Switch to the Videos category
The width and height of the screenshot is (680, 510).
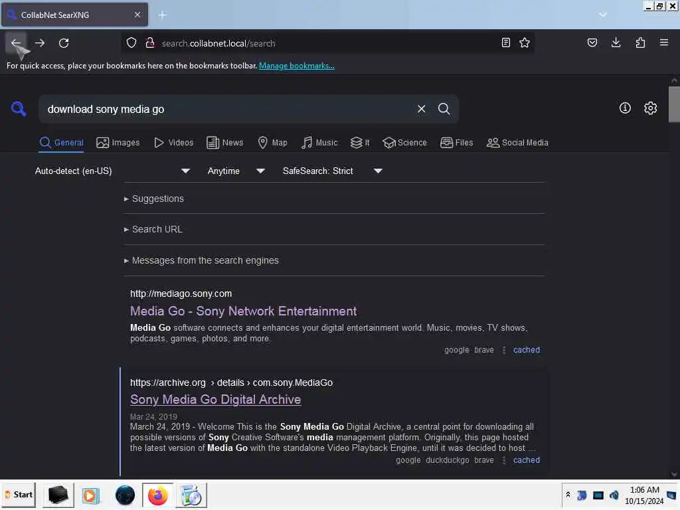click(x=173, y=143)
